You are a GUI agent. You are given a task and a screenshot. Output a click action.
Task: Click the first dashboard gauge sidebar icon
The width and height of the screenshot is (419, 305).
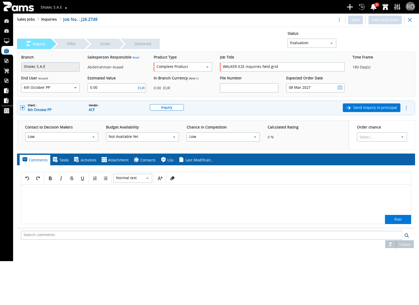point(7,21)
